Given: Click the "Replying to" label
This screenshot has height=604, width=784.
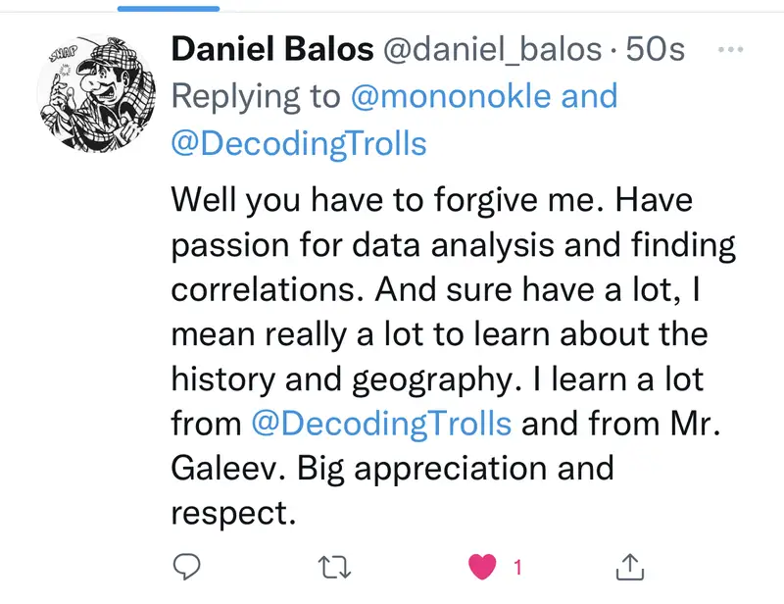Looking at the screenshot, I should point(252,96).
